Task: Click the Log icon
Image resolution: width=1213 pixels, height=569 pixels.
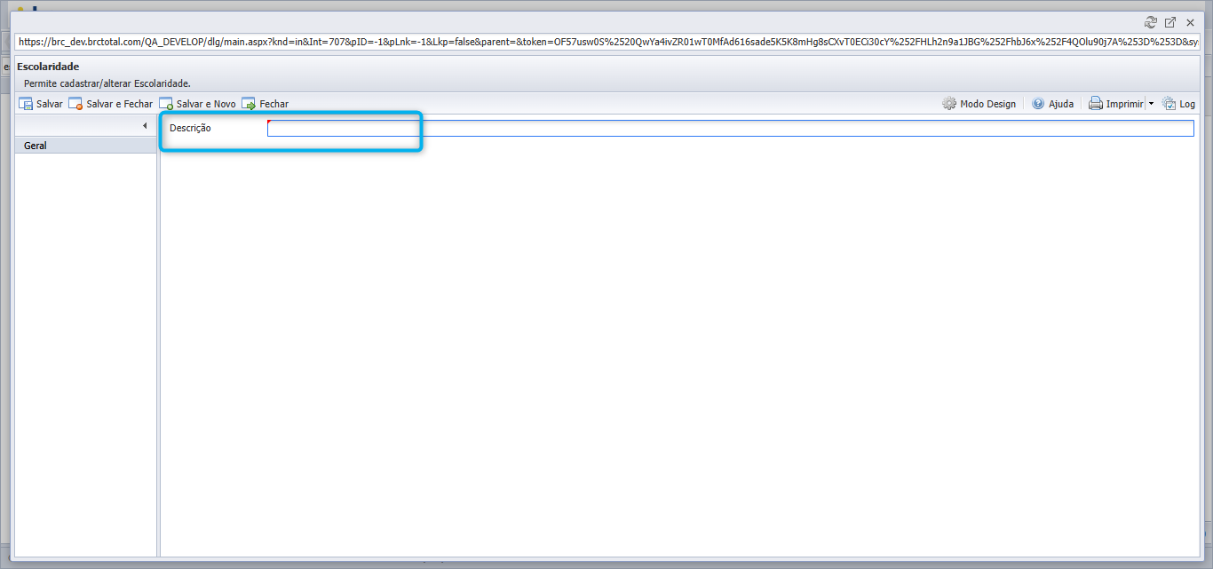Action: (x=1169, y=104)
